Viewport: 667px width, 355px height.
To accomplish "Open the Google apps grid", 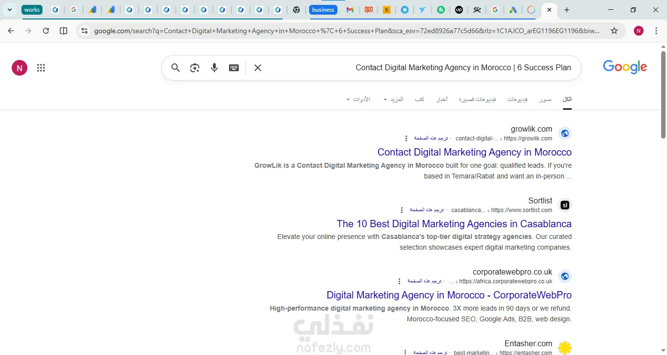I will 41,68.
